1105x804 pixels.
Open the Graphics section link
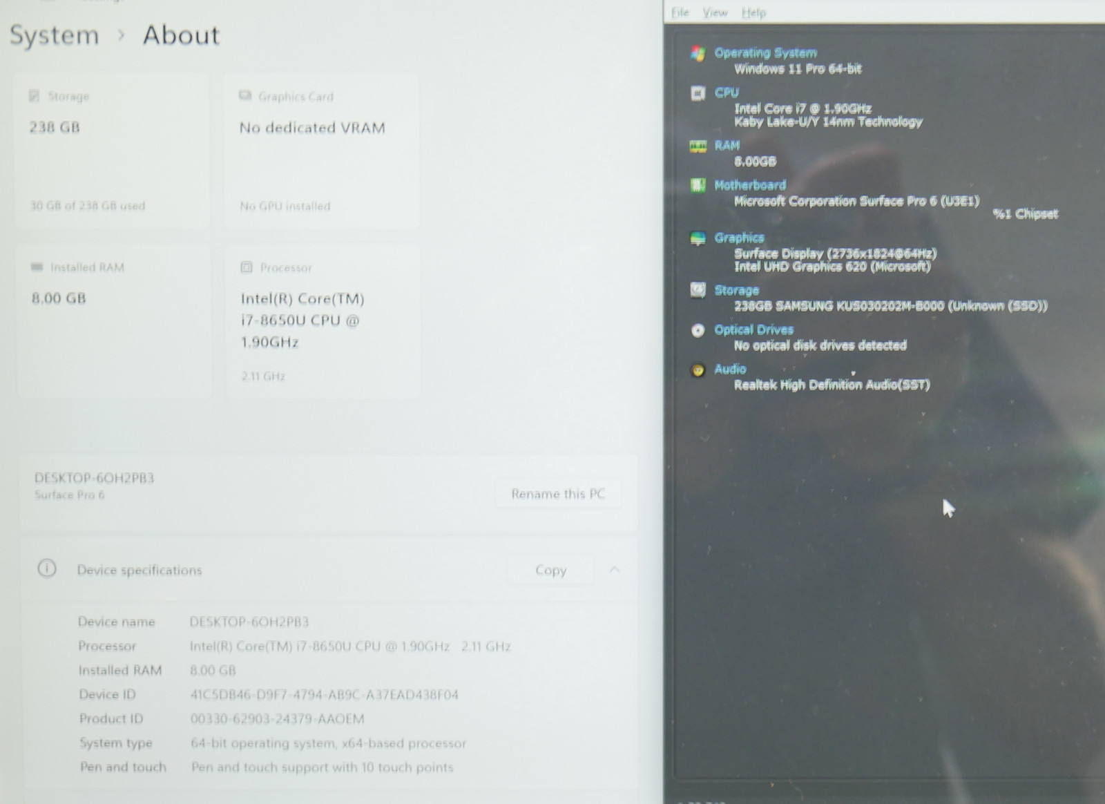coord(739,238)
